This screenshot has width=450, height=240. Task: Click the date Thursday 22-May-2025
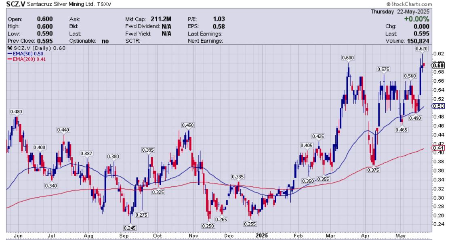[x=400, y=11]
